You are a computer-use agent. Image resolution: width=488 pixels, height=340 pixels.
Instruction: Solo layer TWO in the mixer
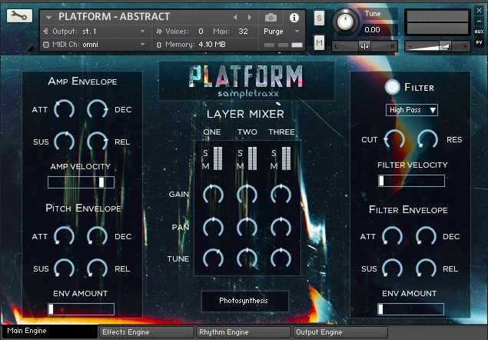pyautogui.click(x=240, y=153)
